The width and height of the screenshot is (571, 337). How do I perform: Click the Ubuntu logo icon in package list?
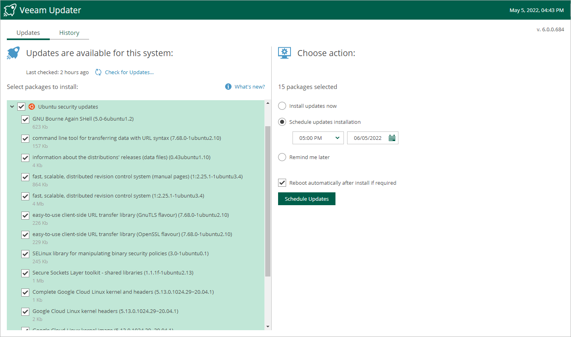pos(32,107)
